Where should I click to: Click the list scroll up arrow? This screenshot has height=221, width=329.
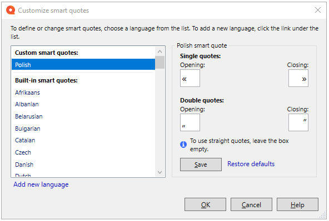pos(159,52)
